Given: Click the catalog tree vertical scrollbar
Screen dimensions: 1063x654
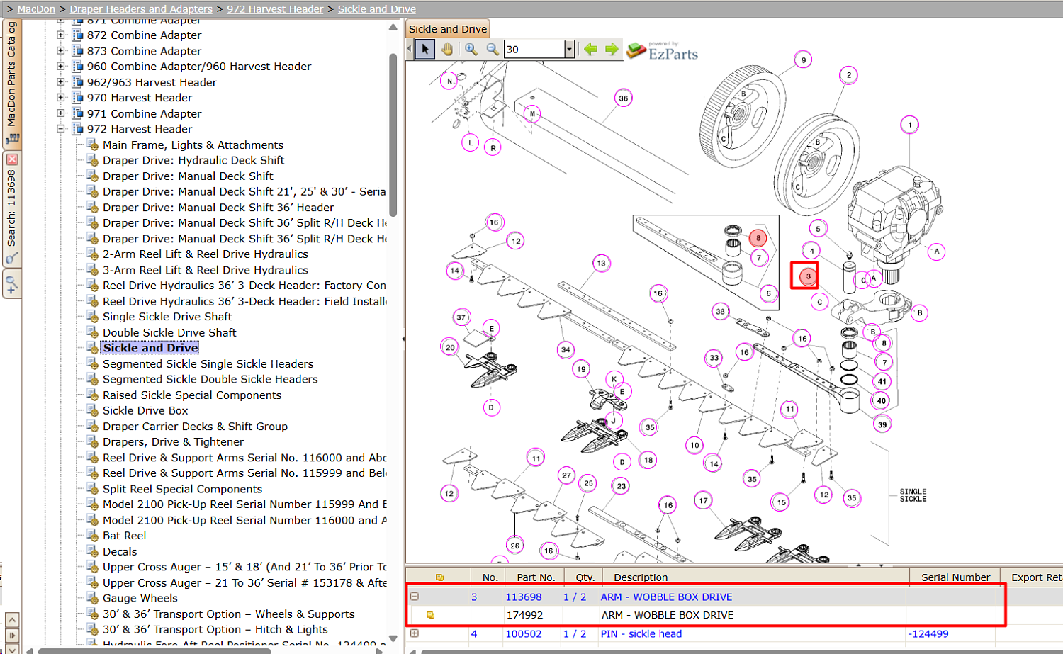Looking at the screenshot, I should [x=393, y=135].
